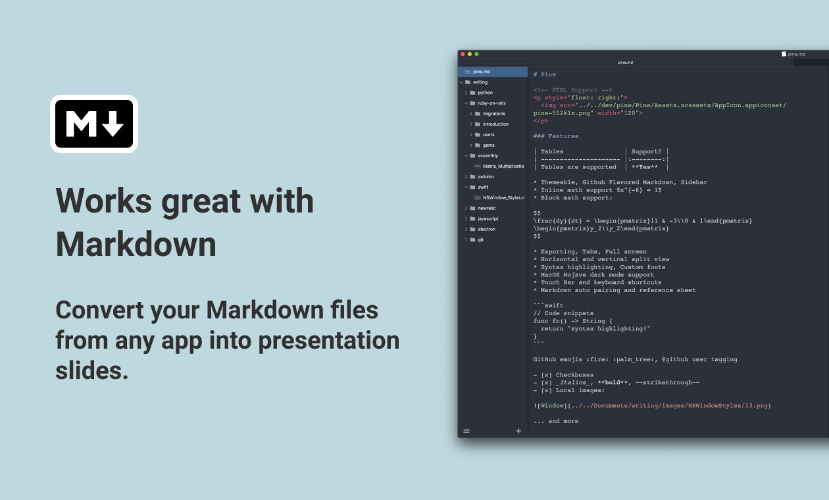Expand the arduino folder chevron
This screenshot has width=829, height=500.
tap(466, 177)
